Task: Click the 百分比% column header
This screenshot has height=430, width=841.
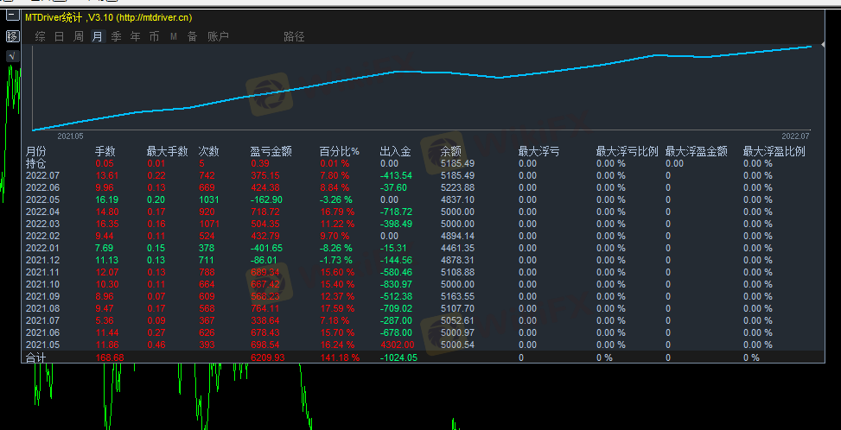Action: (x=340, y=151)
